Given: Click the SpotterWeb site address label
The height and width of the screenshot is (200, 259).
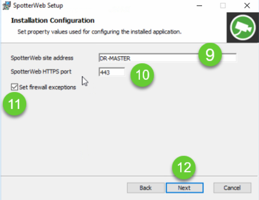Looking at the screenshot, I should [x=42, y=58].
